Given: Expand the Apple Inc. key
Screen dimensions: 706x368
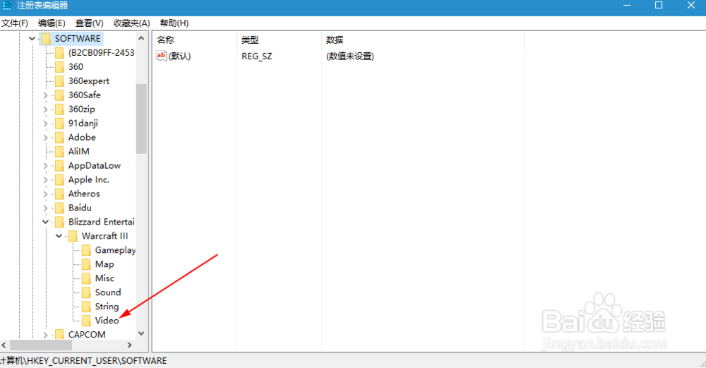Looking at the screenshot, I should [45, 179].
